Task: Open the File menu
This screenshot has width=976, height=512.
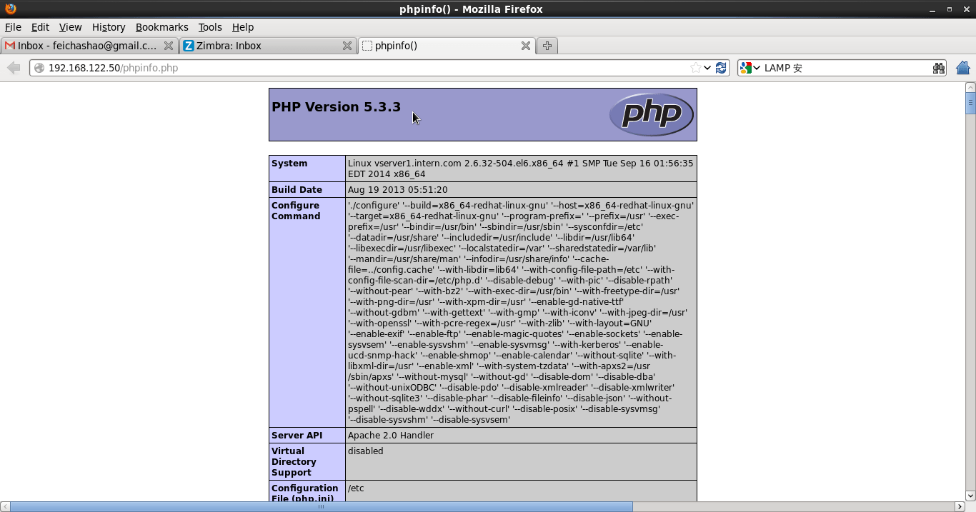Action: pos(13,27)
